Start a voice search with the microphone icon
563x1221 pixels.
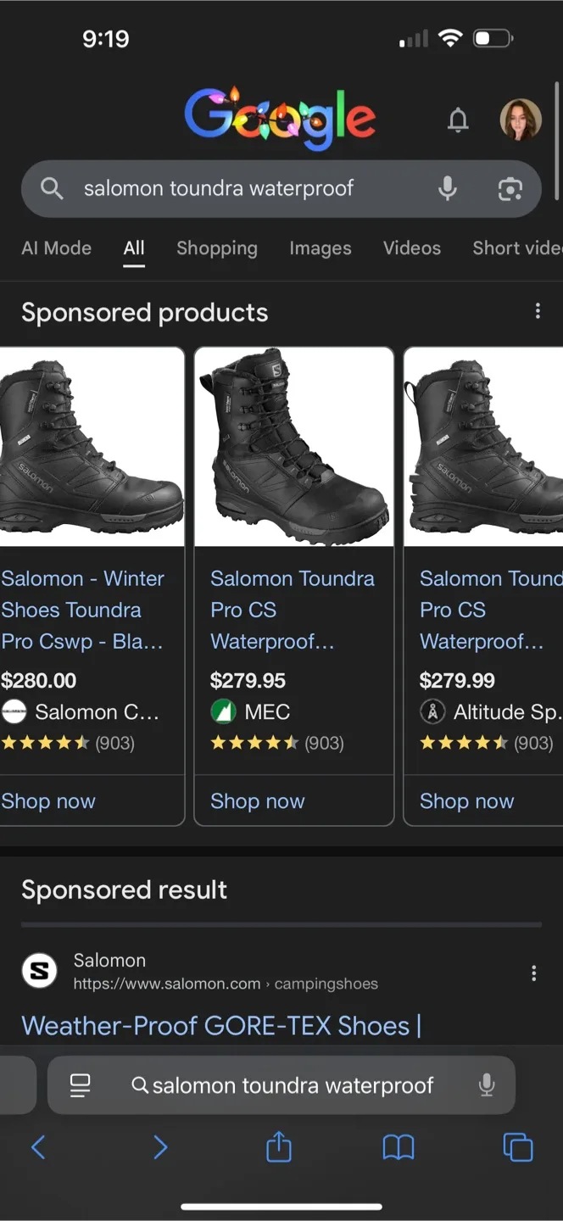pos(447,188)
